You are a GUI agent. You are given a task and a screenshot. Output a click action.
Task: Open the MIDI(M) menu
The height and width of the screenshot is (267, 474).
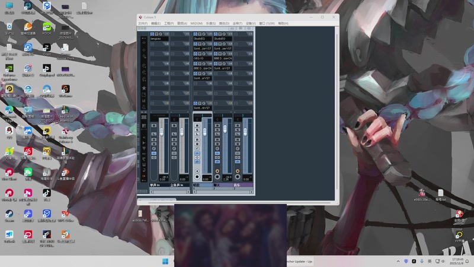tap(197, 23)
